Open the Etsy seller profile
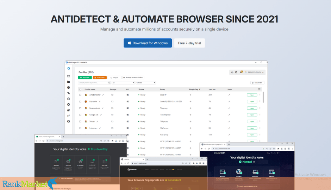Image resolution: width=331 pixels, height=190 pixels. [252, 102]
